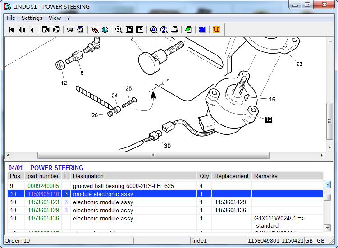Click replacement number 1153605136

(230, 210)
